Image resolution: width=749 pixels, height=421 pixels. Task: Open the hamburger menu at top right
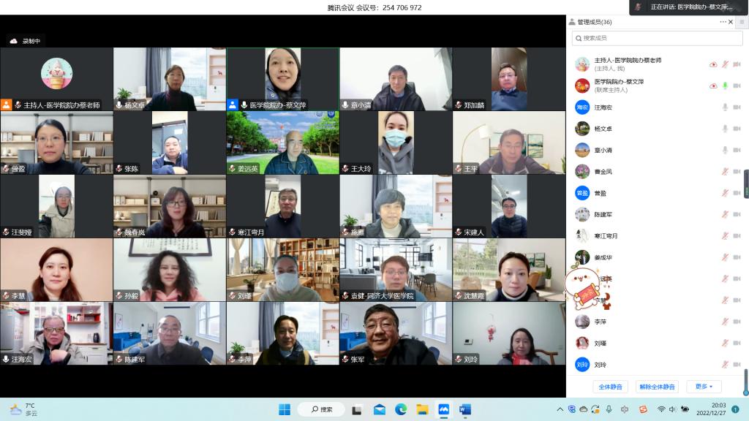click(x=741, y=22)
